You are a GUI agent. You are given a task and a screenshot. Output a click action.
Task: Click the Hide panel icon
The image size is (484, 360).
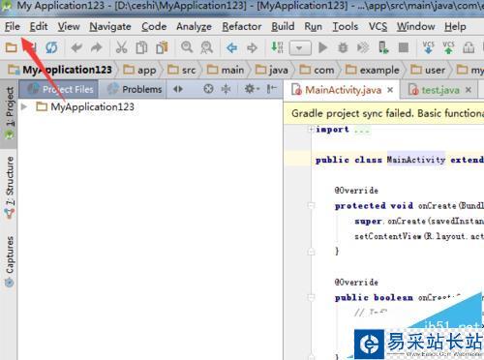[272, 88]
